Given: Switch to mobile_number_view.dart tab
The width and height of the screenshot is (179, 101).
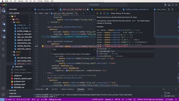Looking at the screenshot, I should [x=136, y=9].
